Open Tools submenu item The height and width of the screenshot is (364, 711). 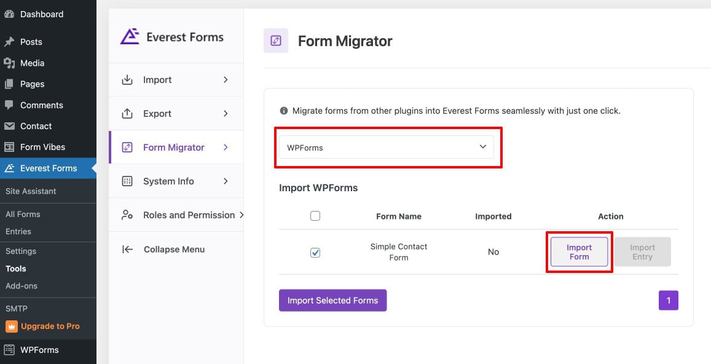[x=16, y=269]
